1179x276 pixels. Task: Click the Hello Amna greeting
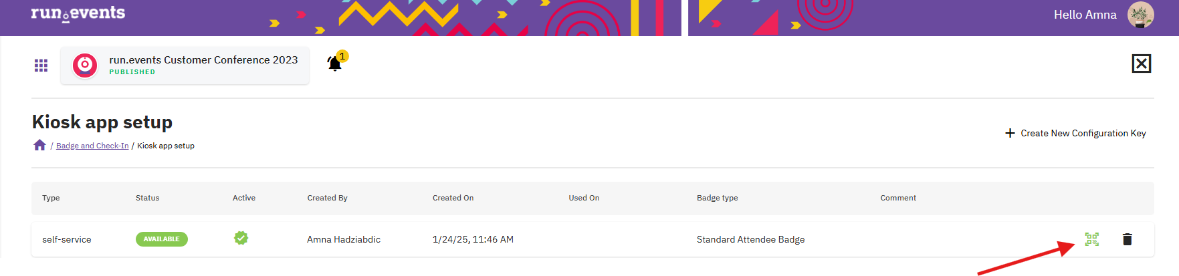pos(1085,15)
